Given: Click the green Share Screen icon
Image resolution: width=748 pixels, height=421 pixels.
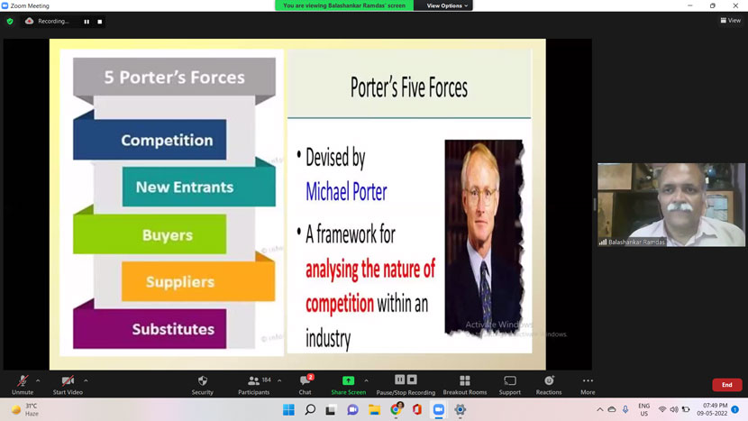Looking at the screenshot, I should (348, 381).
